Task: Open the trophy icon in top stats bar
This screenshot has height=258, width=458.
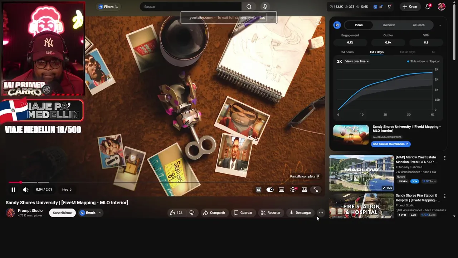Action: 389,6
